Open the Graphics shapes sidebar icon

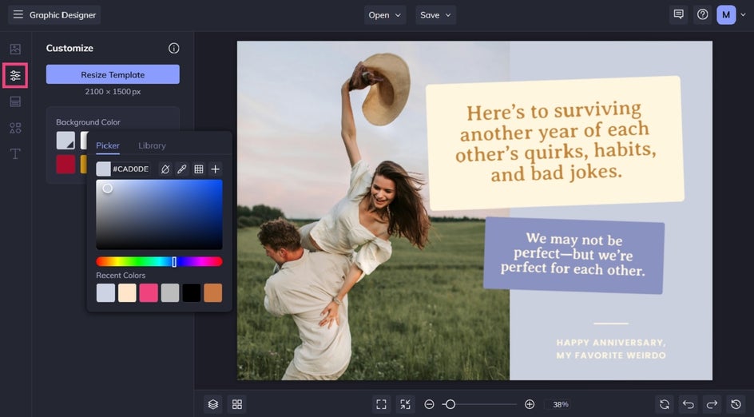[15, 128]
